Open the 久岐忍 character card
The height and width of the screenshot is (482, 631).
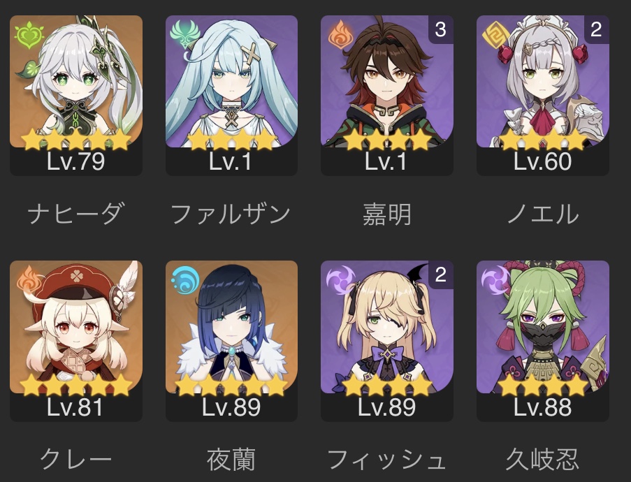point(542,341)
